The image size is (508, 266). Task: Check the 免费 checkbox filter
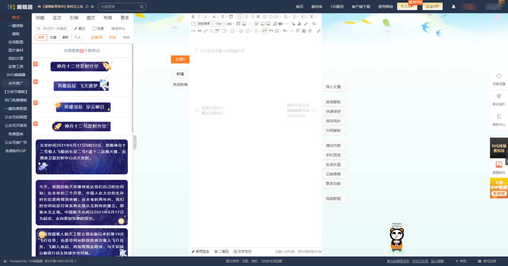pyautogui.click(x=95, y=29)
